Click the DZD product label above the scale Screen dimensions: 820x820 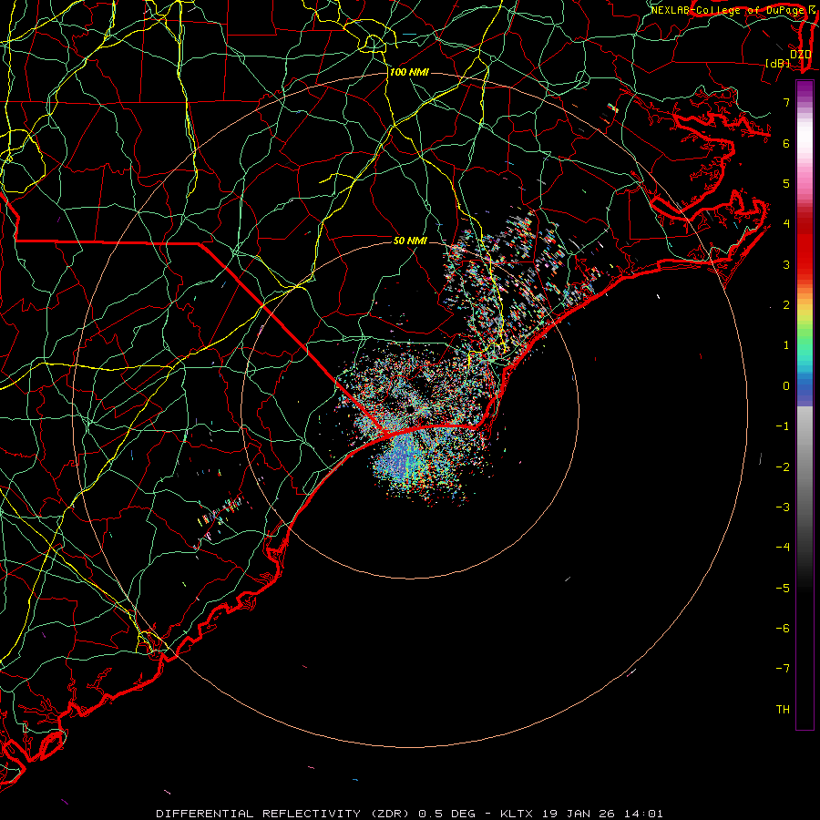pyautogui.click(x=801, y=55)
